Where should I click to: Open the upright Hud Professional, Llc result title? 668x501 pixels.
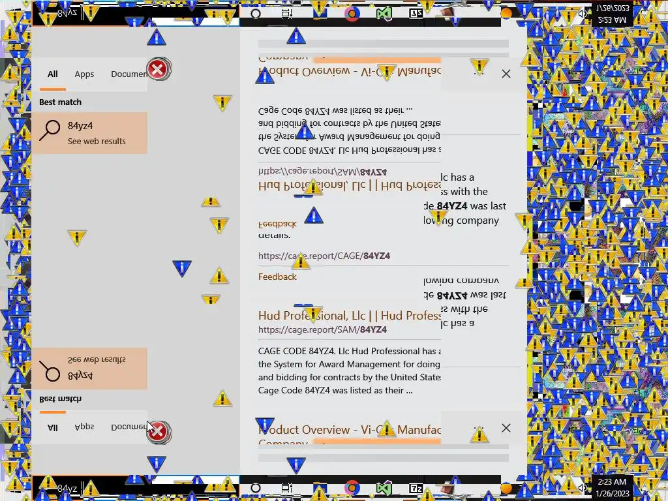[350, 316]
